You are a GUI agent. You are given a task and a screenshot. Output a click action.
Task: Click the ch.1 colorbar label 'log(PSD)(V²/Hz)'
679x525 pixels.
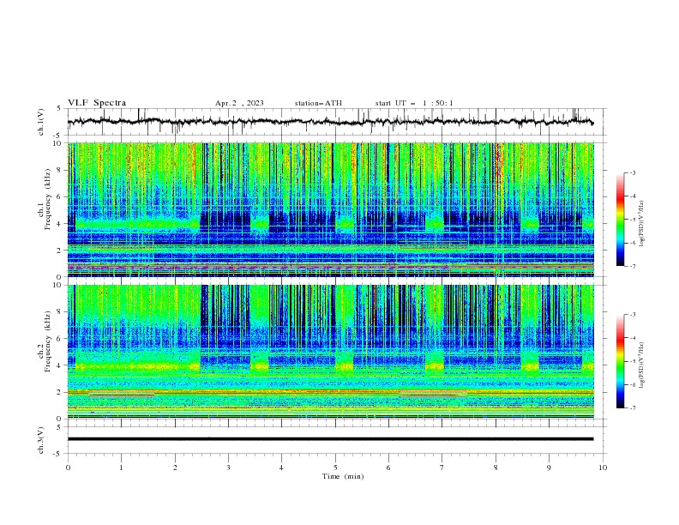(x=642, y=224)
